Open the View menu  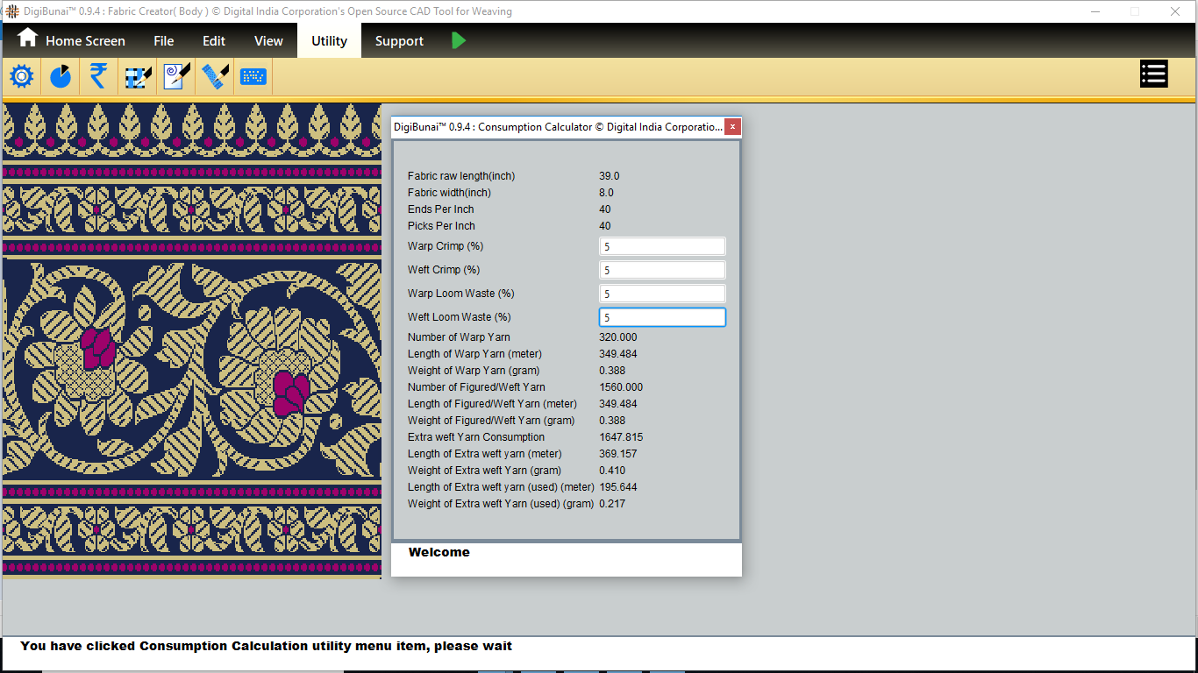(x=268, y=41)
